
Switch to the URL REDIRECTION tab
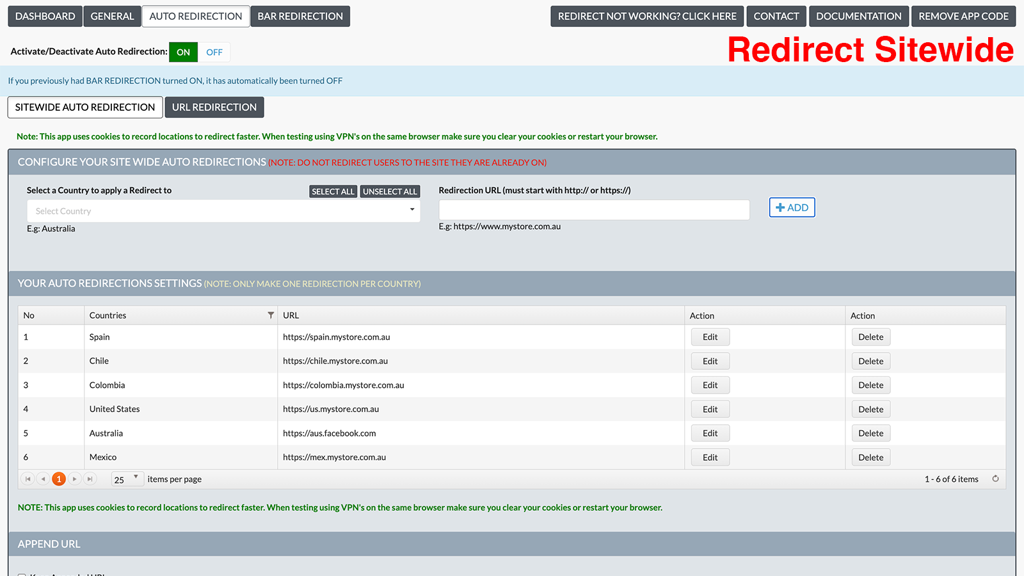click(214, 107)
